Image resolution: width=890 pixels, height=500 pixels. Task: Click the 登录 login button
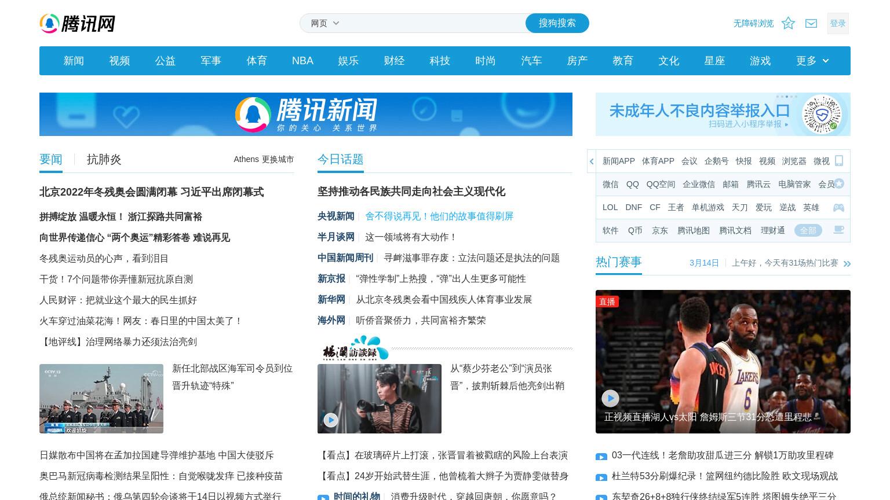tap(838, 23)
